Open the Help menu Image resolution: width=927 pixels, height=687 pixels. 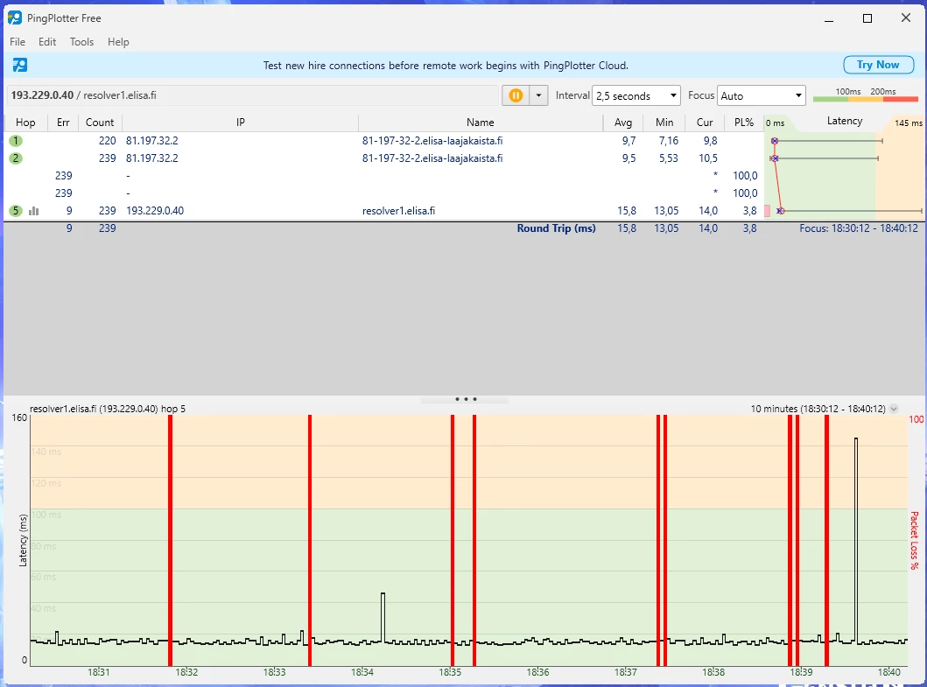[x=118, y=42]
